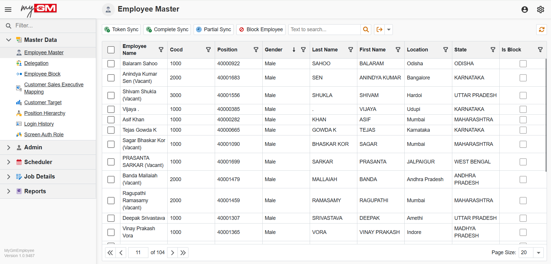Check the select-all checkbox in header
Image resolution: width=551 pixels, height=264 pixels.
111,50
